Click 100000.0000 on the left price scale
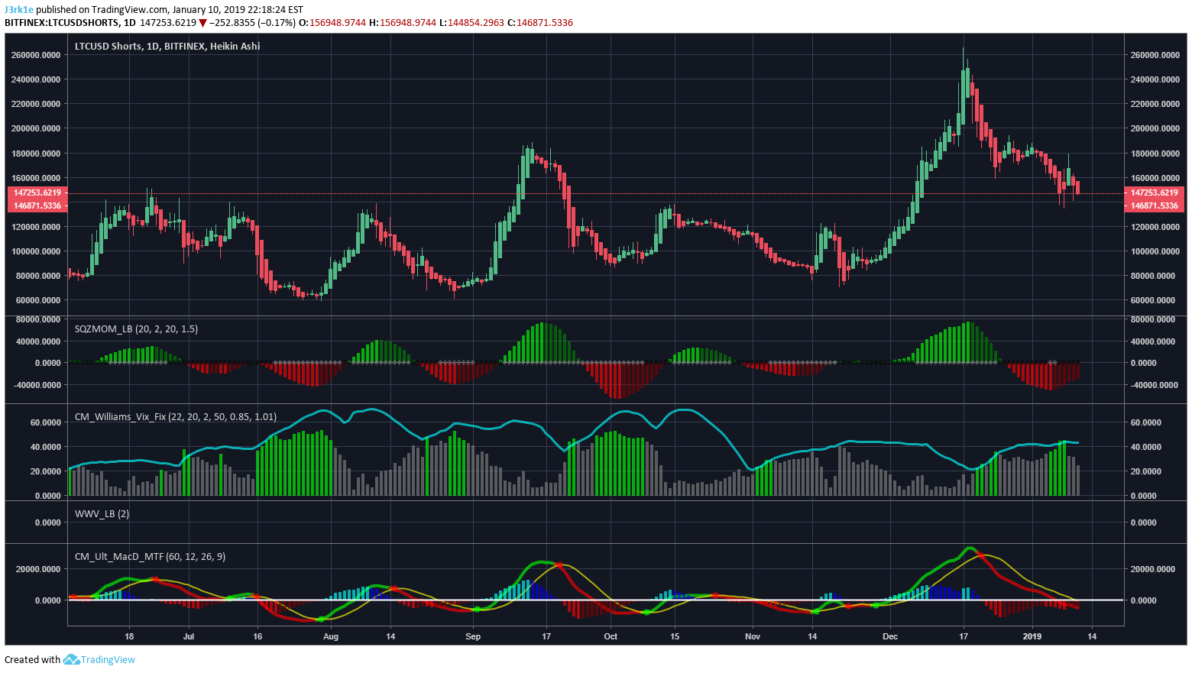The width and height of the screenshot is (1192, 673). 36,251
